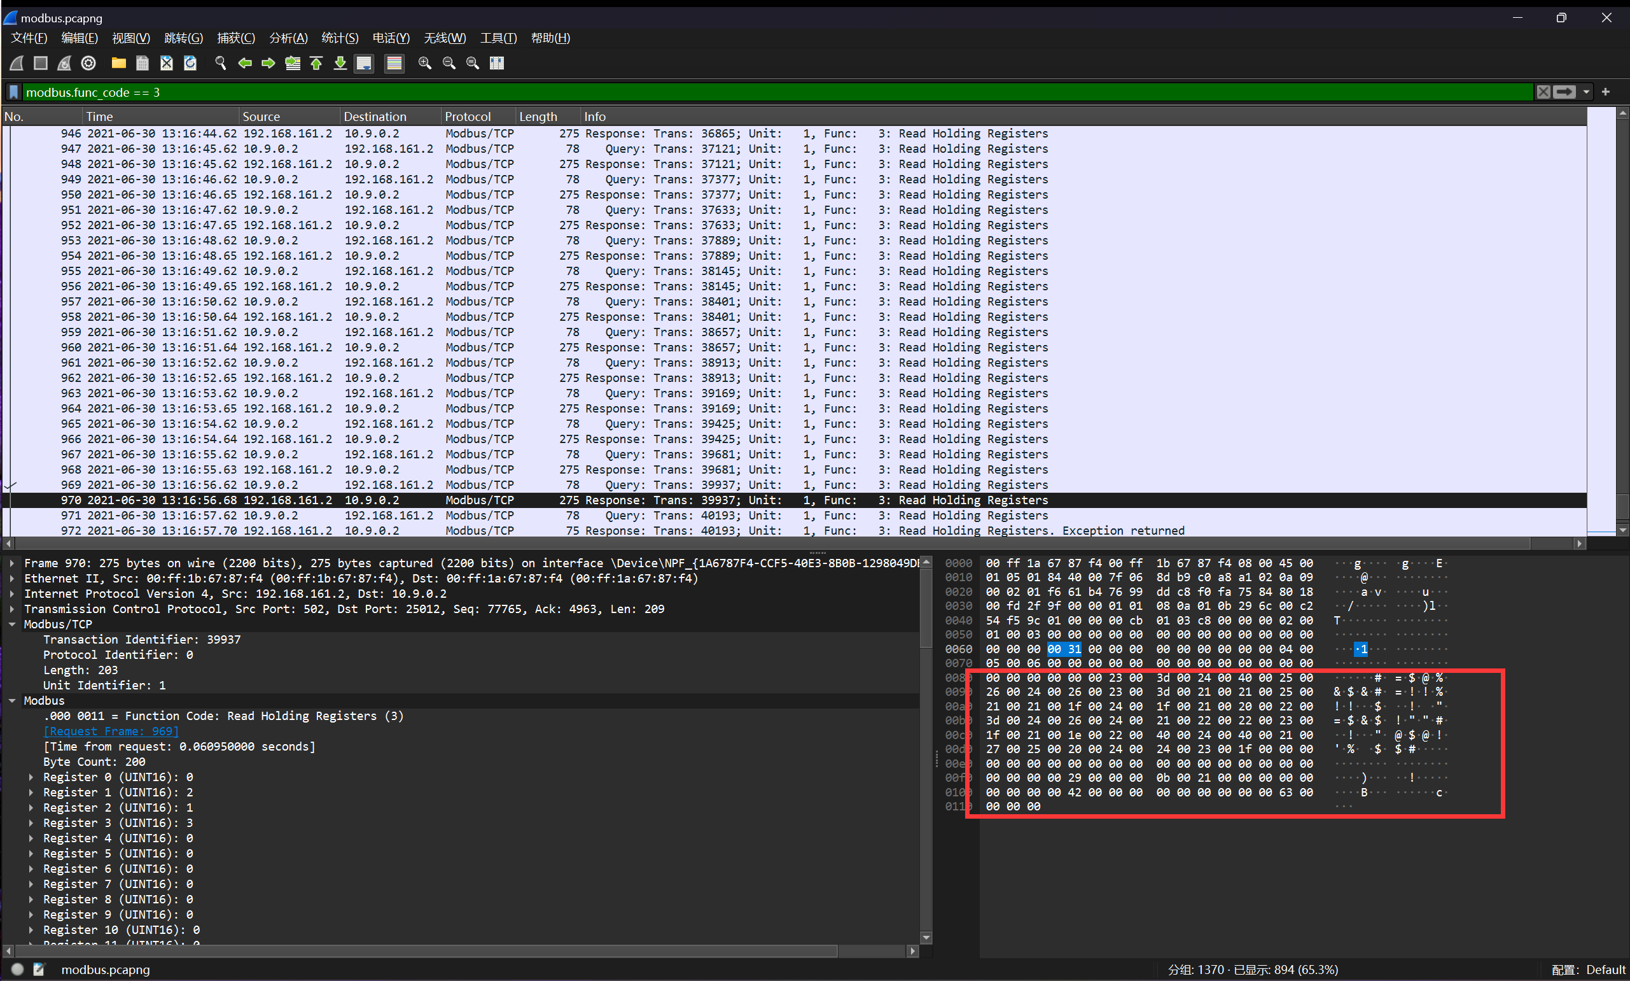
Task: Stop capturing packets with the square icon
Action: tap(41, 63)
